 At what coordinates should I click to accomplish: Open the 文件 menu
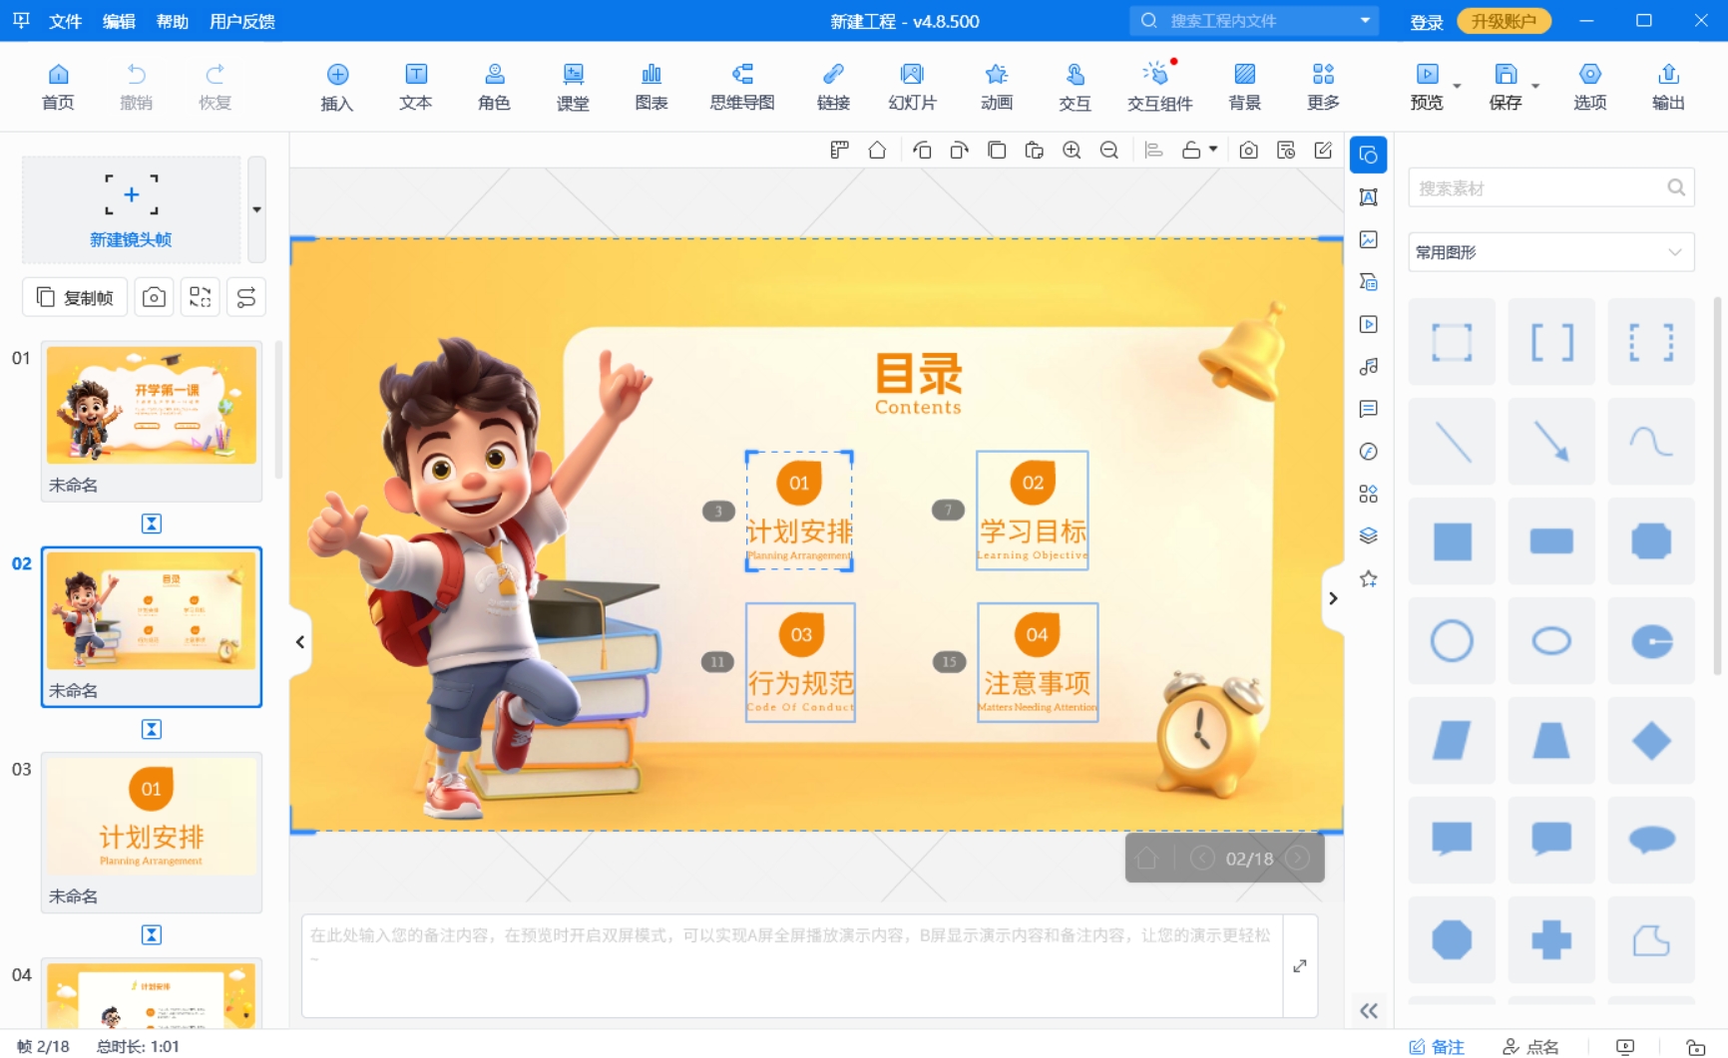point(65,21)
